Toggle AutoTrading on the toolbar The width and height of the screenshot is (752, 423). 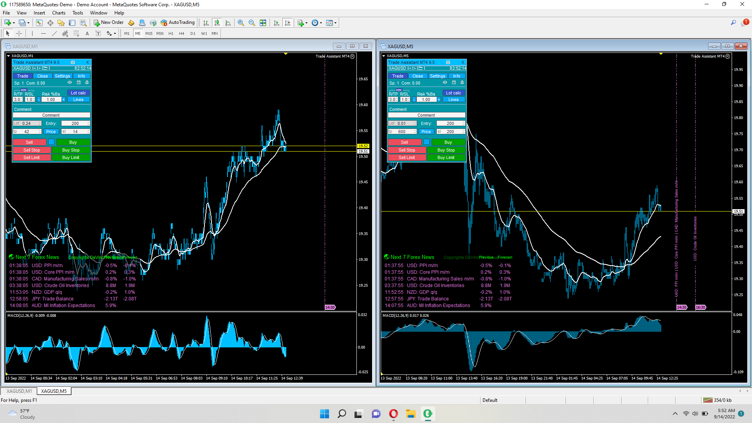point(177,23)
